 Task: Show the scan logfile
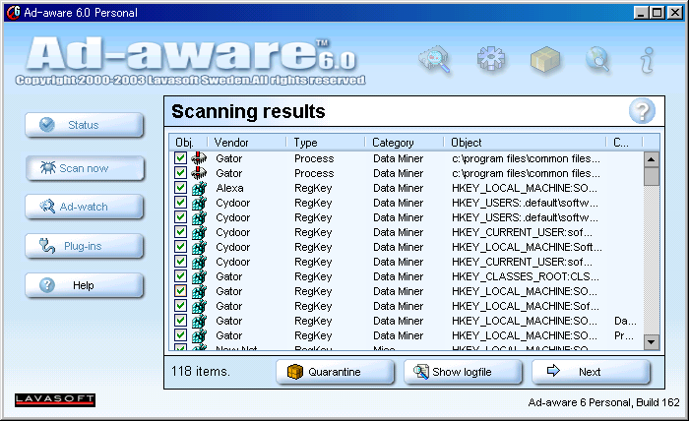[463, 372]
